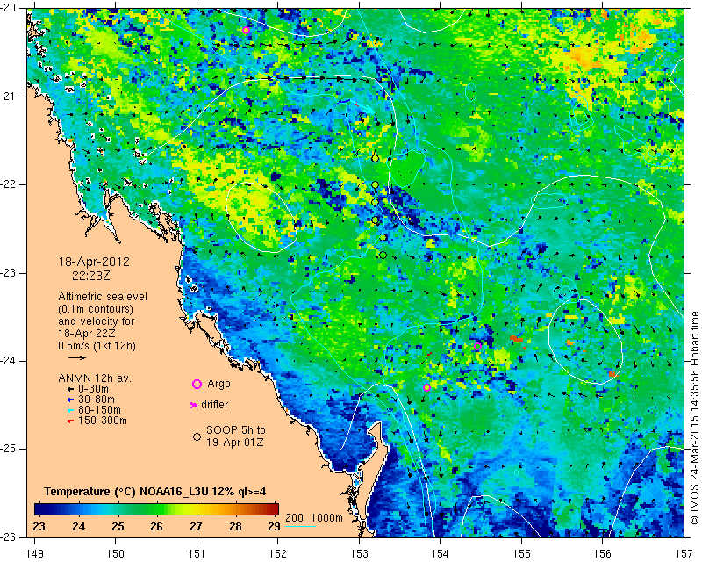The height and width of the screenshot is (562, 702).
Task: Click the cyan 200m depth contour legend line
Action: coord(300,525)
